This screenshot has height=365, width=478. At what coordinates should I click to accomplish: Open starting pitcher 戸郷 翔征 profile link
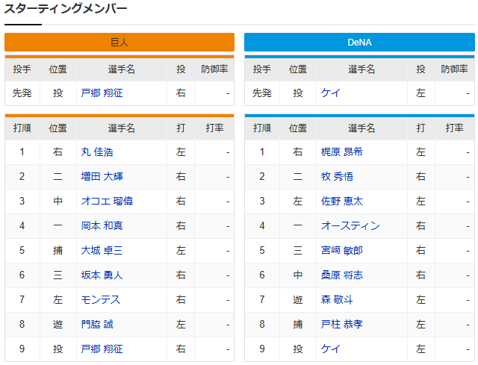pyautogui.click(x=102, y=93)
